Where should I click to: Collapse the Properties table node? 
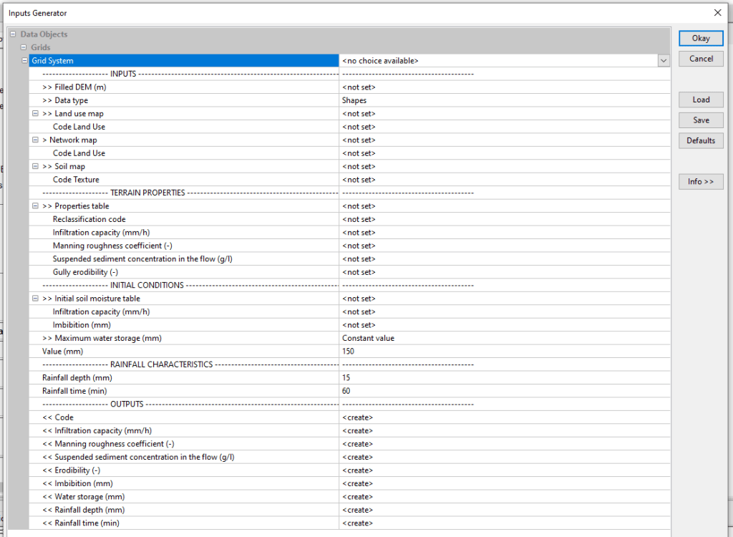pos(35,206)
